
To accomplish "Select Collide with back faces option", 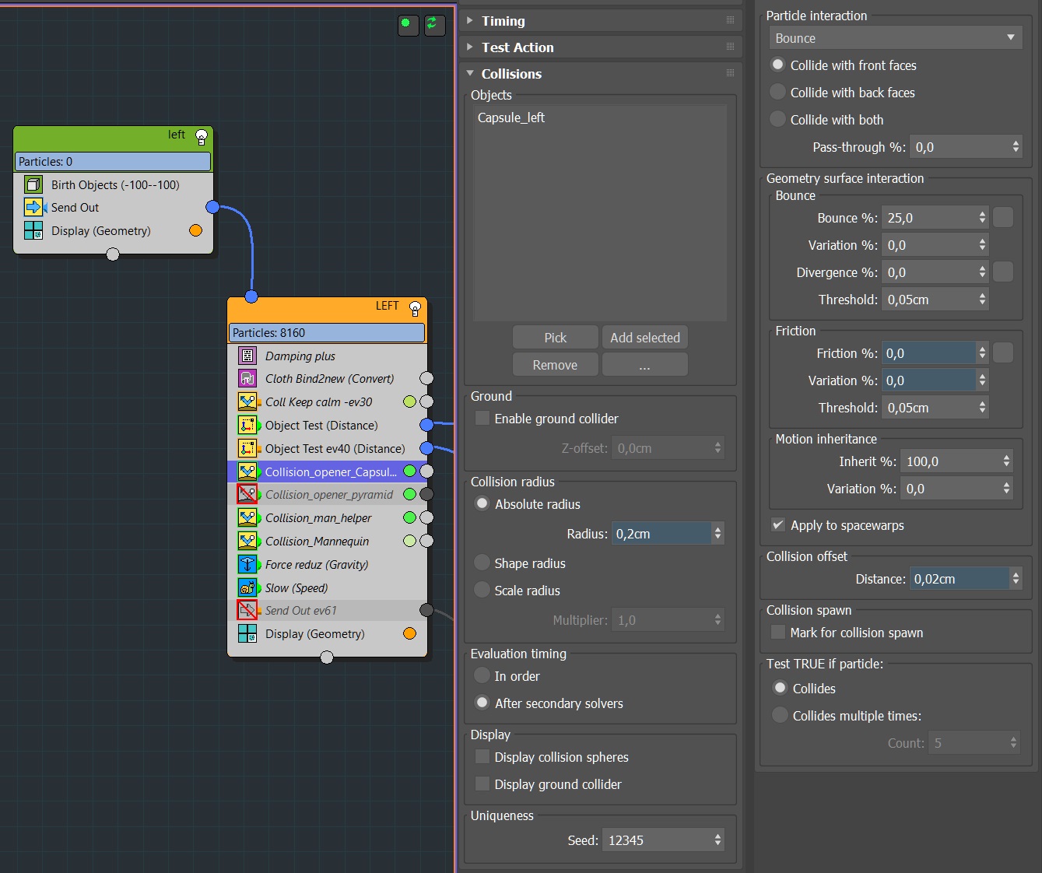I will (777, 93).
